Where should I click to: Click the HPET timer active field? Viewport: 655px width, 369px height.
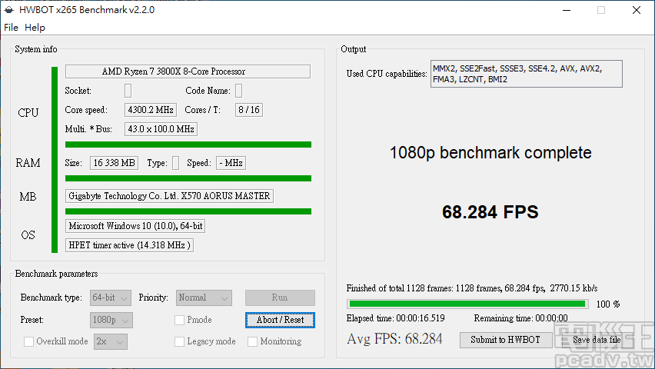pos(129,245)
